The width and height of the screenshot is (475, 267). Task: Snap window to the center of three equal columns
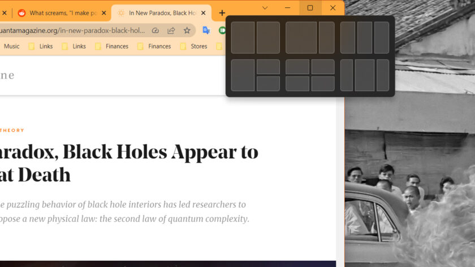pos(365,38)
